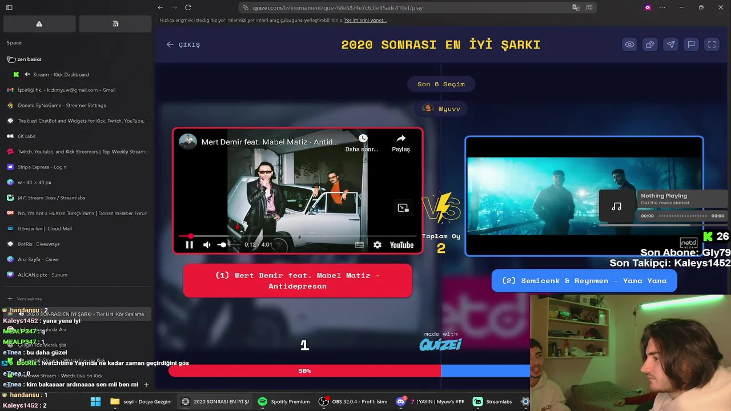Click the YouTube channel avatar in video
This screenshot has height=411, width=731.
coord(188,142)
